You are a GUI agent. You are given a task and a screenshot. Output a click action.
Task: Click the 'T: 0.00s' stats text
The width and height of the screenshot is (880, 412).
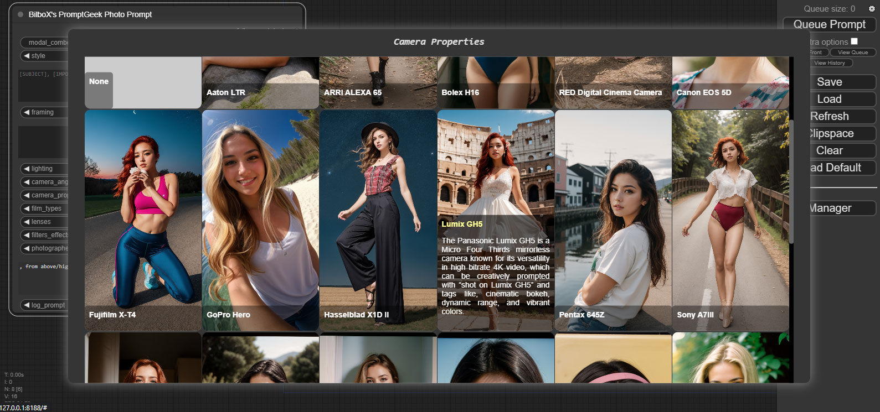(x=14, y=375)
